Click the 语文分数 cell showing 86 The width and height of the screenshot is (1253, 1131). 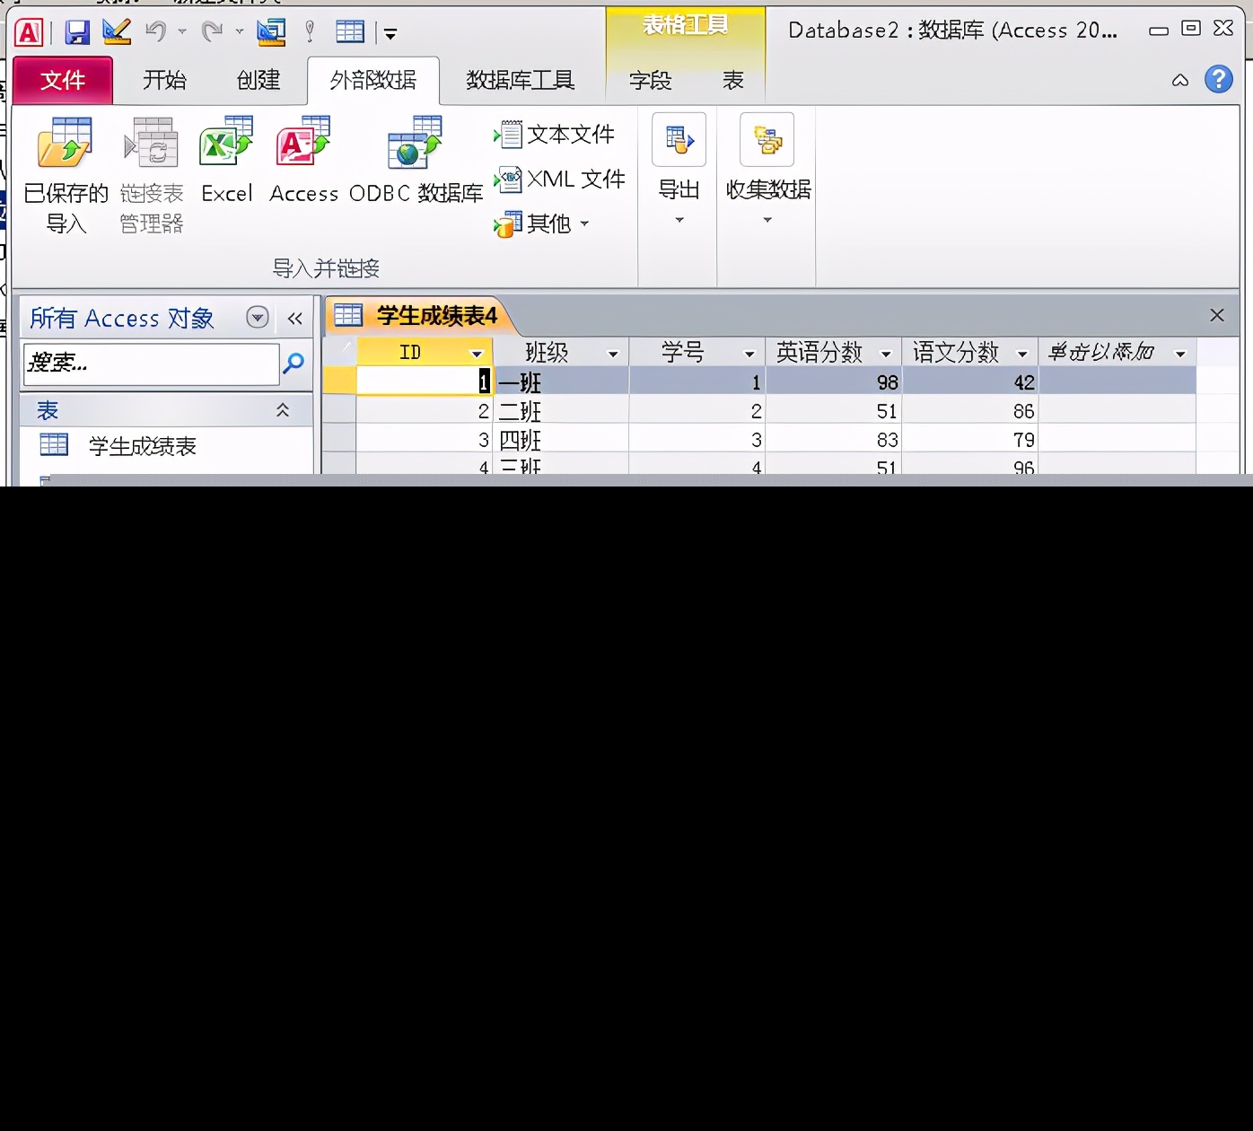[x=970, y=411]
